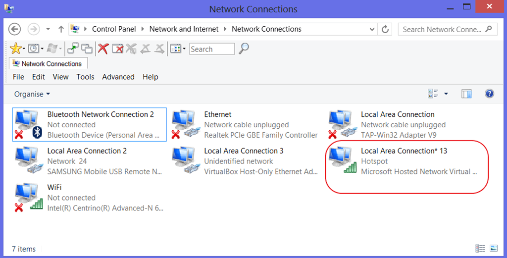
Task: Go up one folder level arrow
Action: (x=61, y=29)
